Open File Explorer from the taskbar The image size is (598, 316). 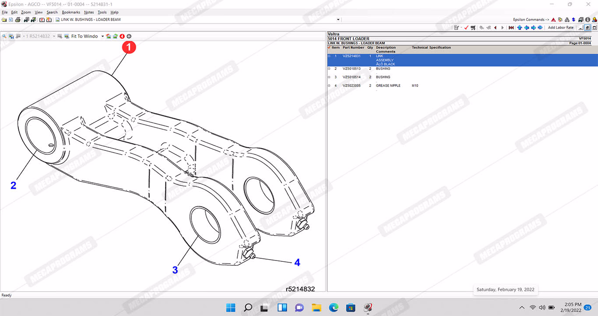316,308
